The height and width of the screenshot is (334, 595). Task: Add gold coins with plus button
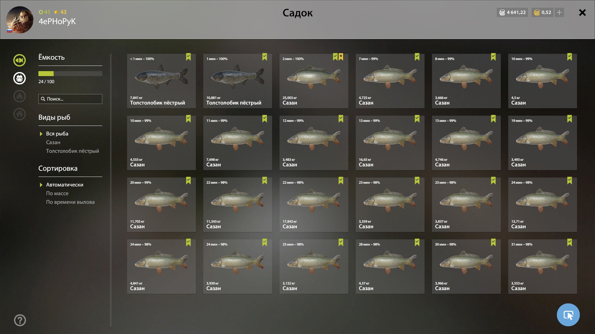tap(559, 12)
